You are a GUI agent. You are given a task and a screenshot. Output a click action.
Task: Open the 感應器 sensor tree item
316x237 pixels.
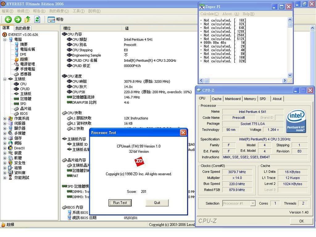coord(26,74)
